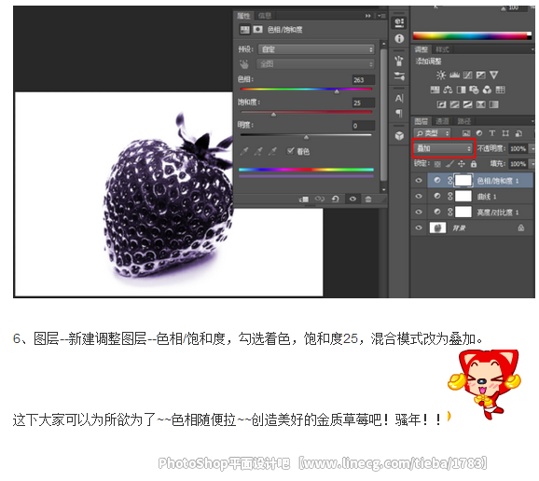Toggle lock image pixels brush icon
The height and width of the screenshot is (481, 539).
pos(449,164)
